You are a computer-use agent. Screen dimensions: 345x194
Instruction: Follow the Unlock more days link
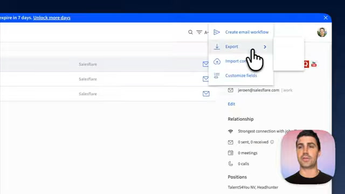click(52, 18)
